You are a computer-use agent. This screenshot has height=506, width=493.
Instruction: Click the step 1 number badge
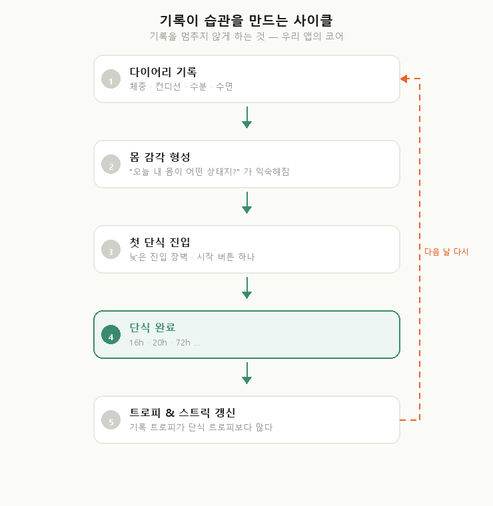pyautogui.click(x=111, y=79)
